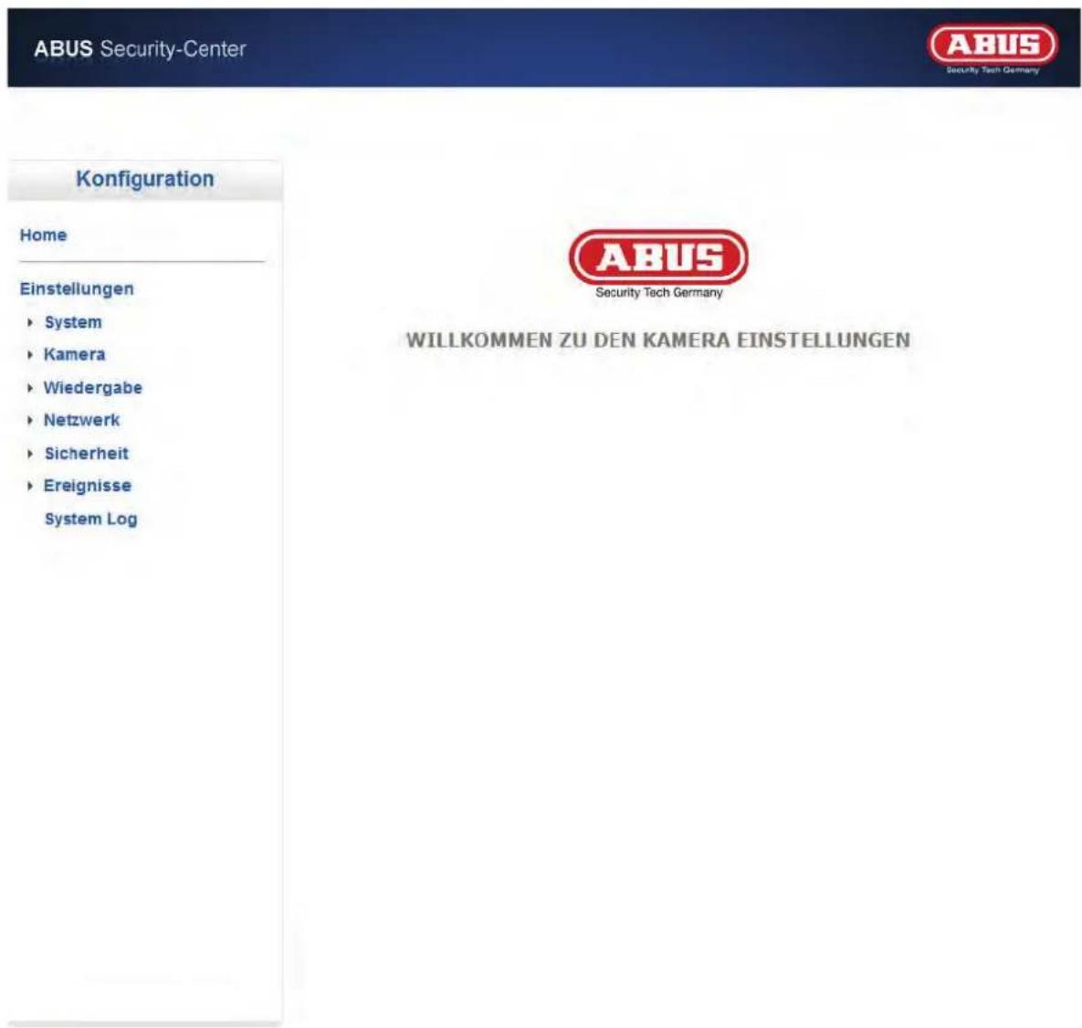
Task: Click the ABUS logo in header banner
Action: click(993, 48)
